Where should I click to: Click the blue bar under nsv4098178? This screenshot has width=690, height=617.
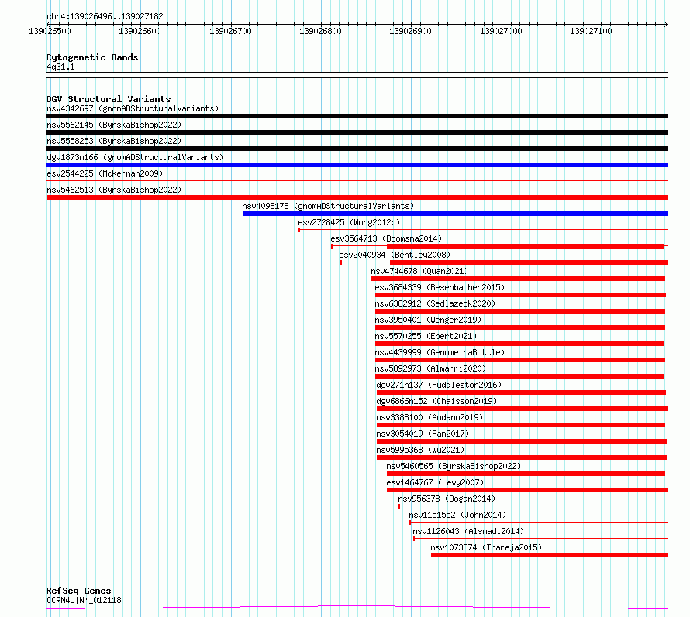[455, 214]
